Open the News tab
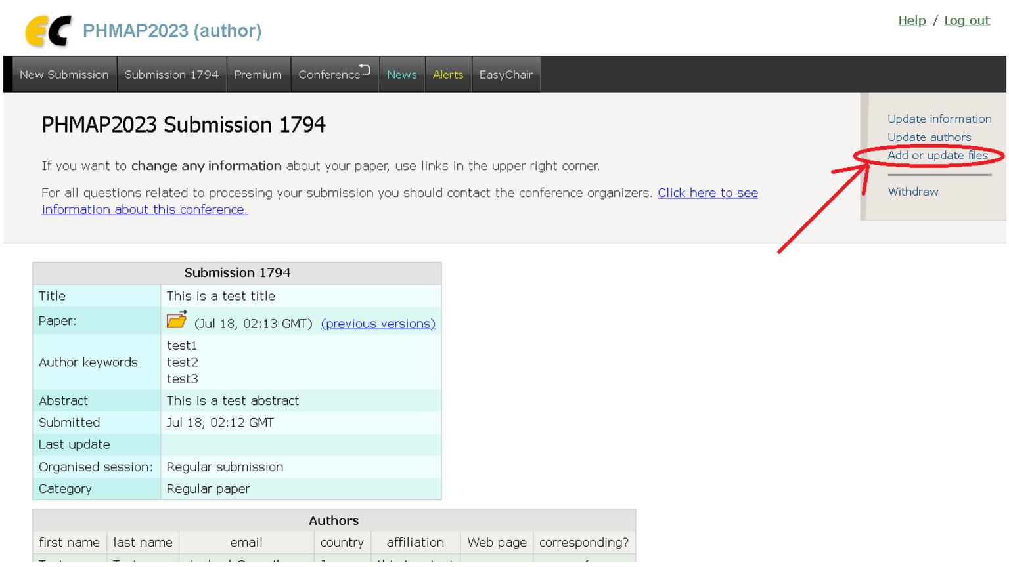 pyautogui.click(x=401, y=75)
